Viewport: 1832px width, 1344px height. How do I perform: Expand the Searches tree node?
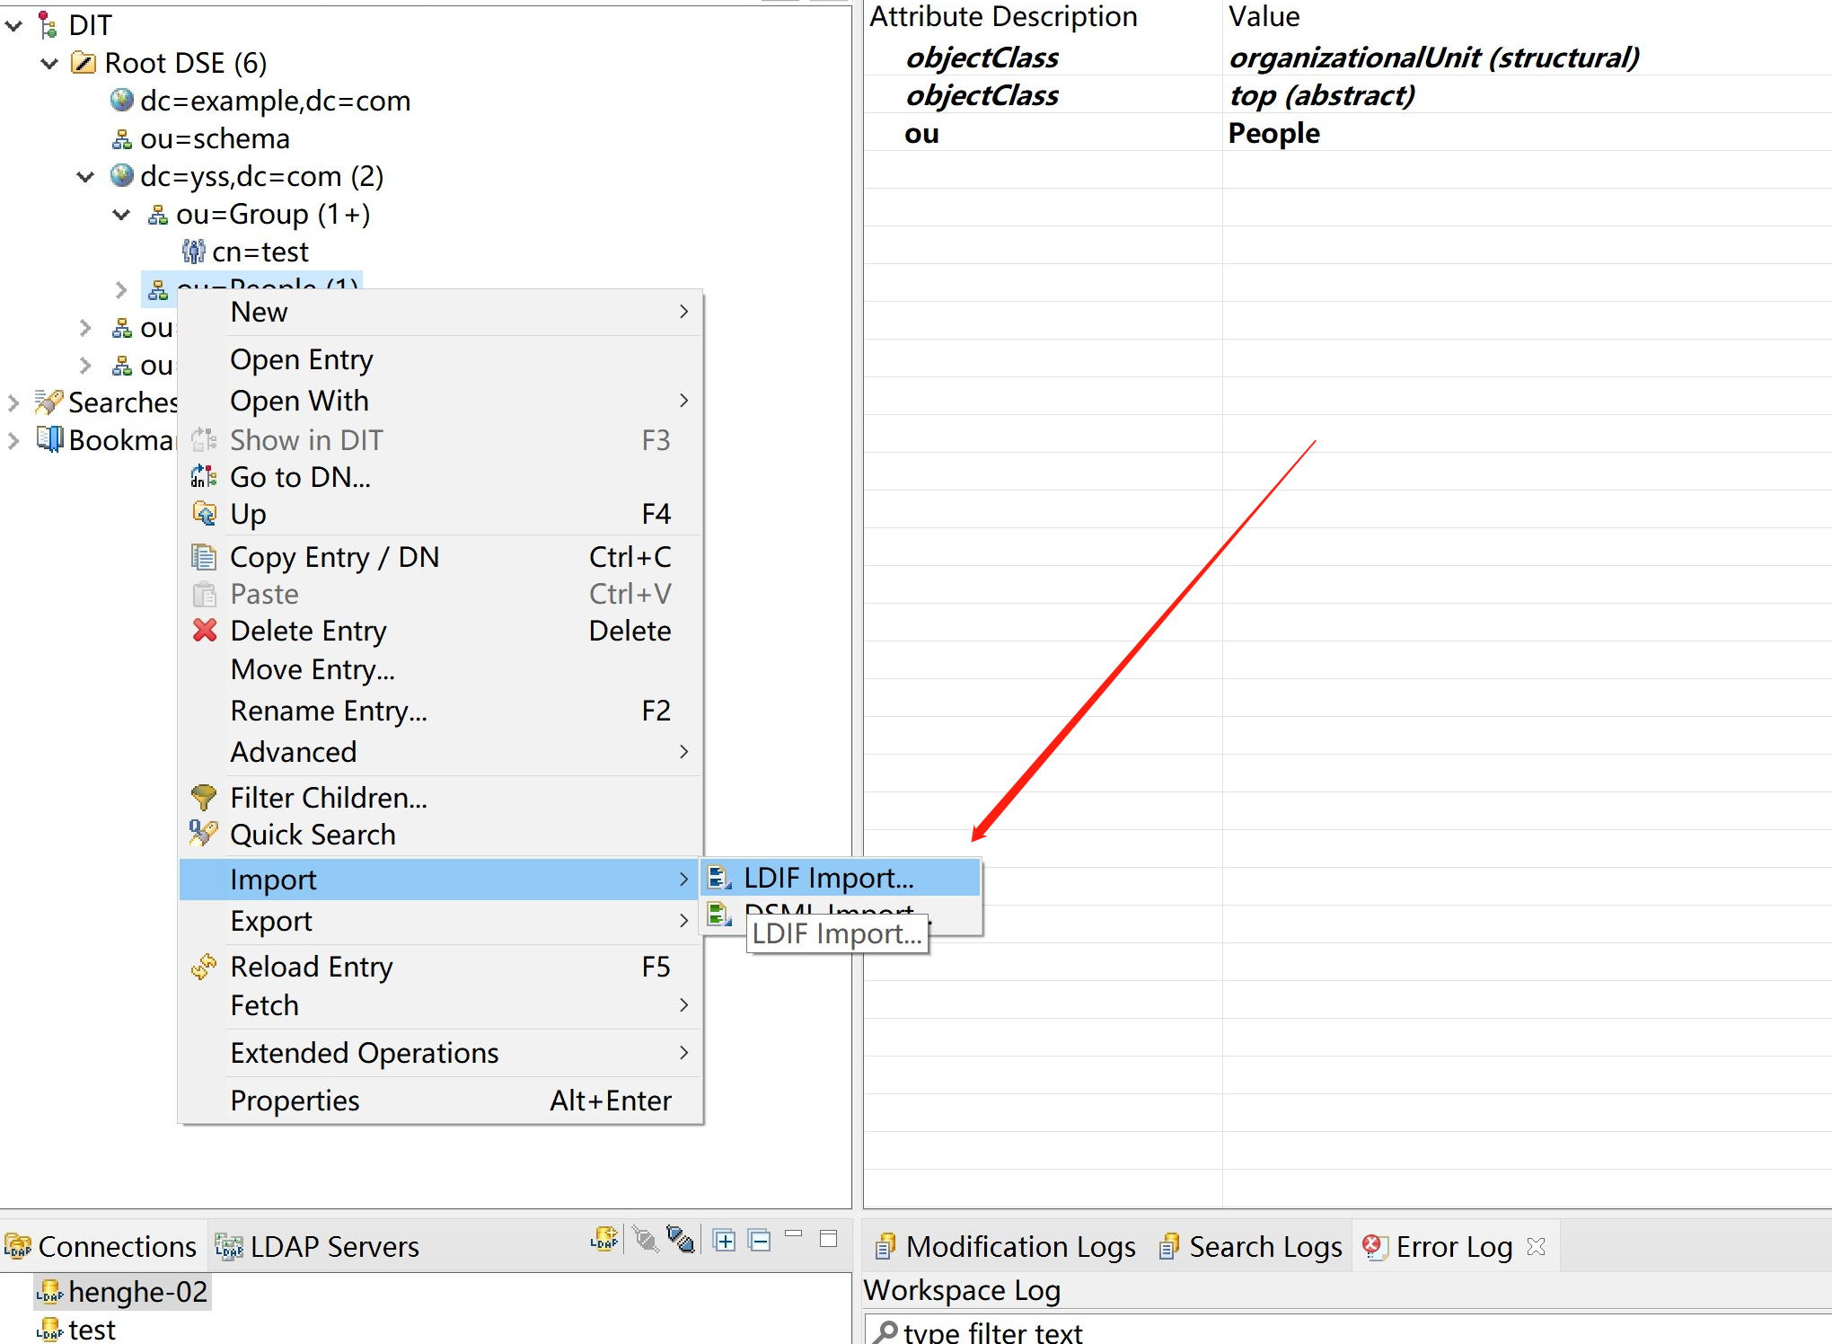click(13, 402)
